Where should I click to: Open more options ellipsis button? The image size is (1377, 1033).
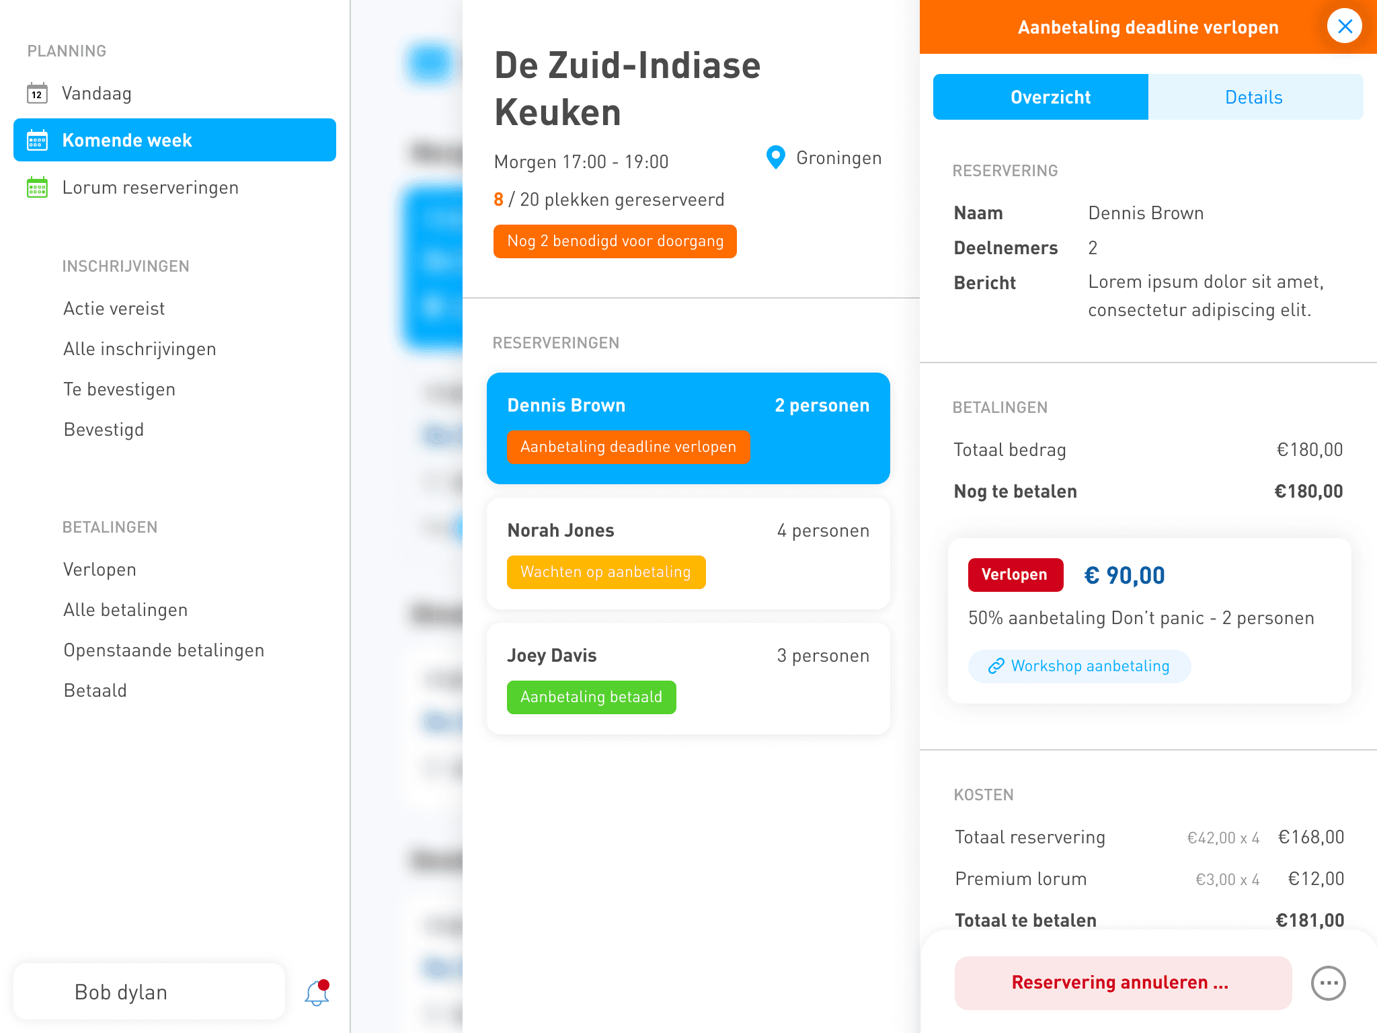click(x=1329, y=983)
